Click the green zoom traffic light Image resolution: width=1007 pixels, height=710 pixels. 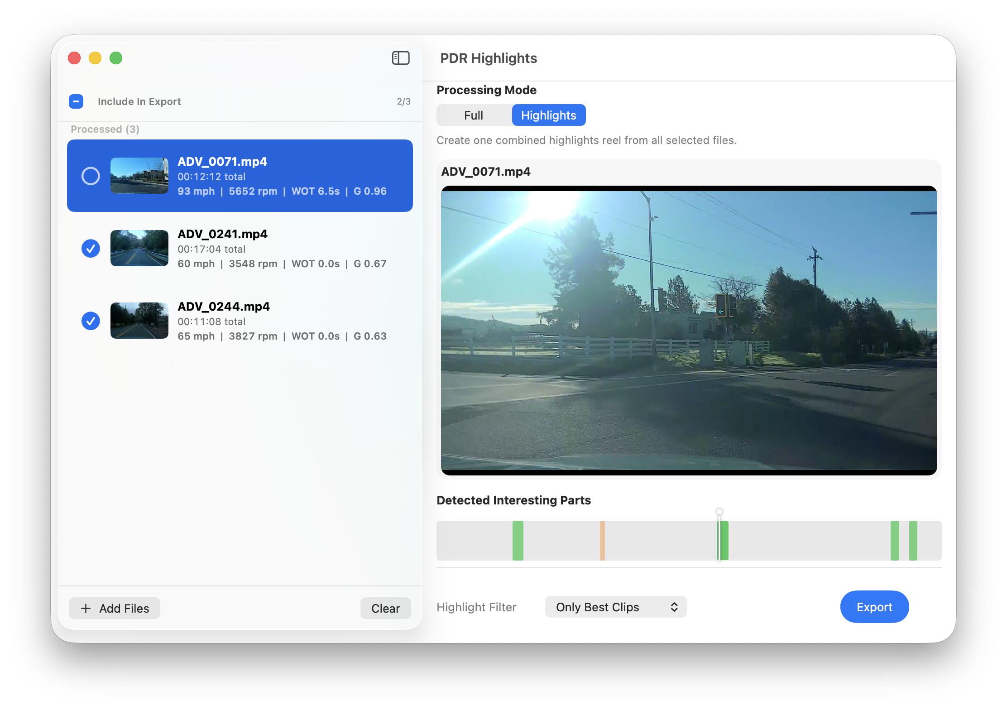pyautogui.click(x=116, y=58)
